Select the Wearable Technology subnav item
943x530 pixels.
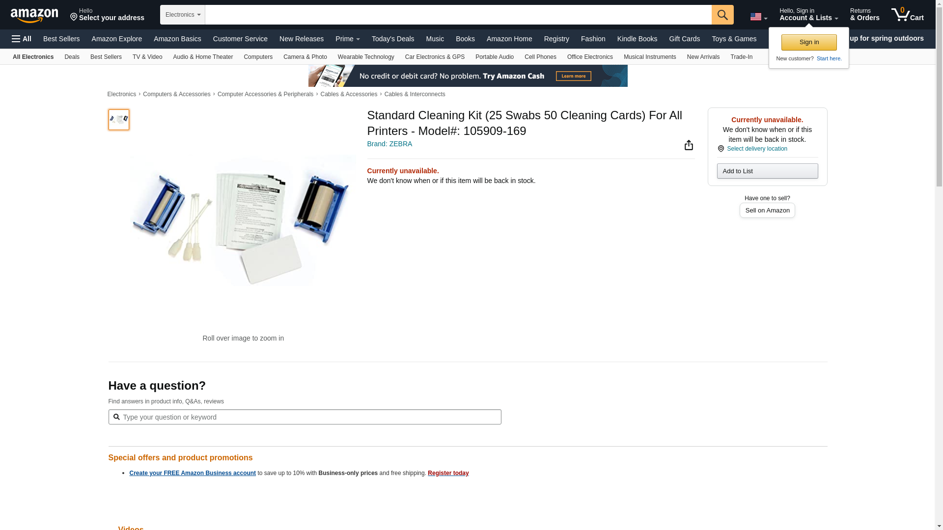[x=366, y=57]
